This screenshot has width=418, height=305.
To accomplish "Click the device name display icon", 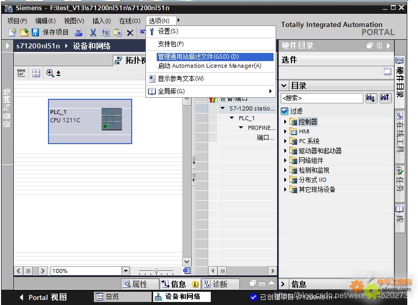I will [21, 73].
